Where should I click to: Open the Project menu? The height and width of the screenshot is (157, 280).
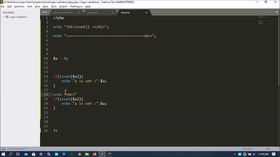click(x=63, y=7)
